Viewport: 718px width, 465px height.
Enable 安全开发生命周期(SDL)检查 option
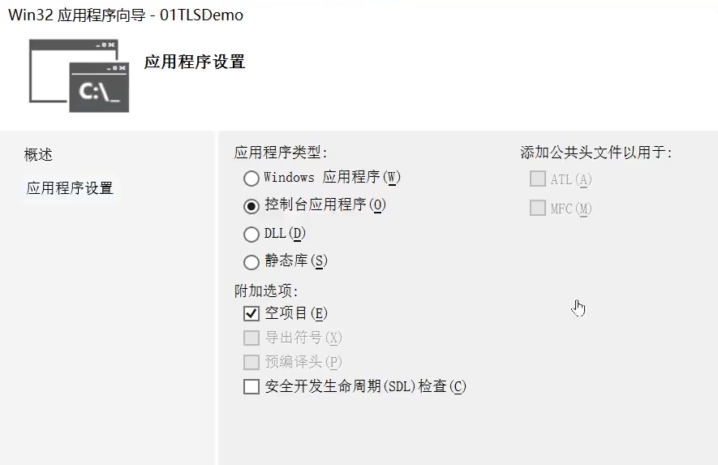coord(252,386)
